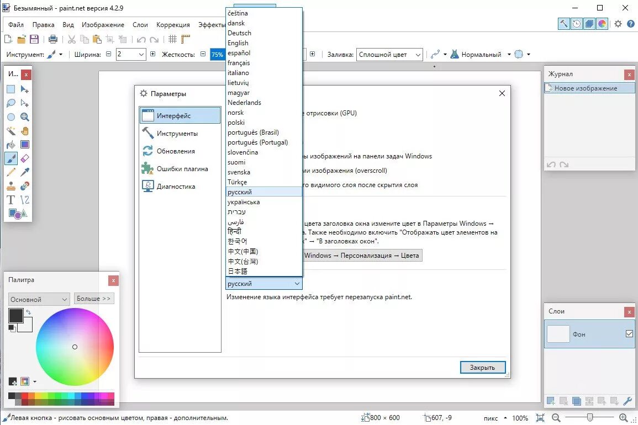Close the Палитра panel
This screenshot has height=425, width=638.
(114, 280)
